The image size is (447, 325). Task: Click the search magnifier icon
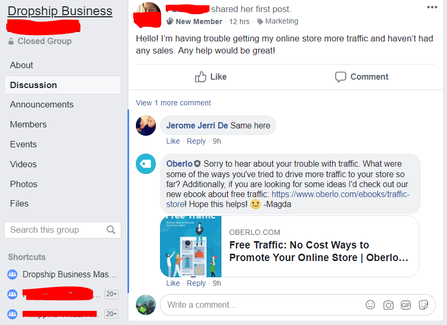[x=111, y=230]
